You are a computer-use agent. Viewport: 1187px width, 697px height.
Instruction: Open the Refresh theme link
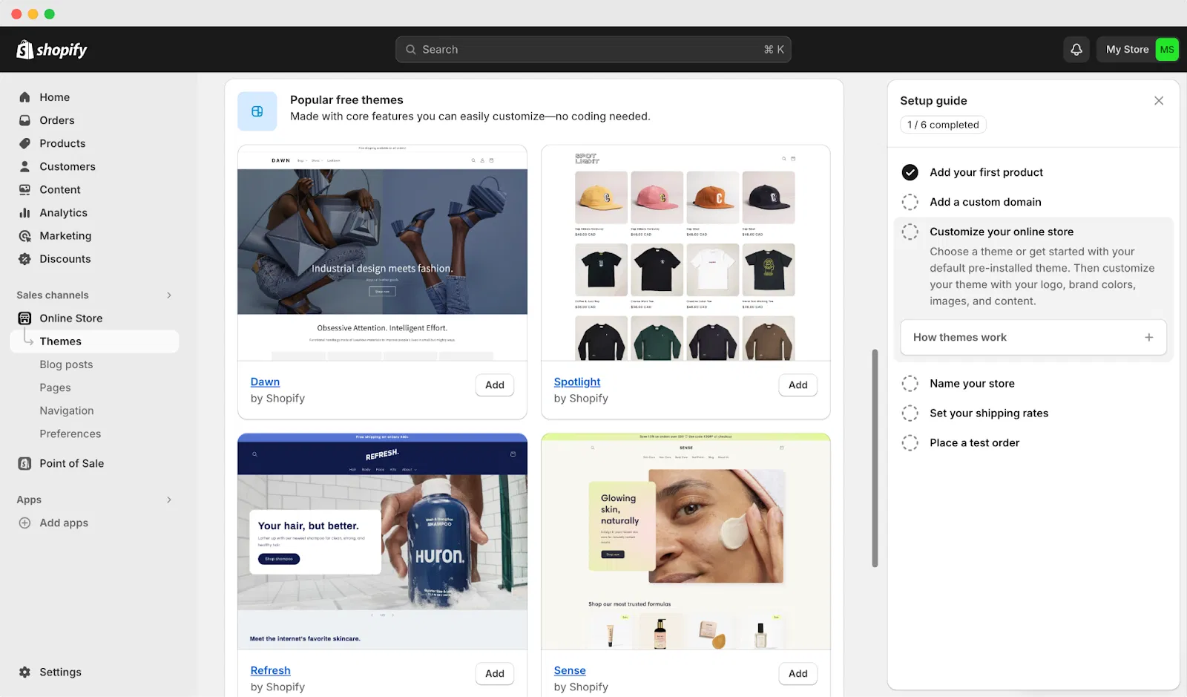click(x=271, y=670)
